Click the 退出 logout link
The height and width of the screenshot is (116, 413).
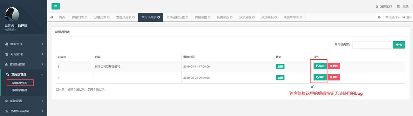click(407, 17)
